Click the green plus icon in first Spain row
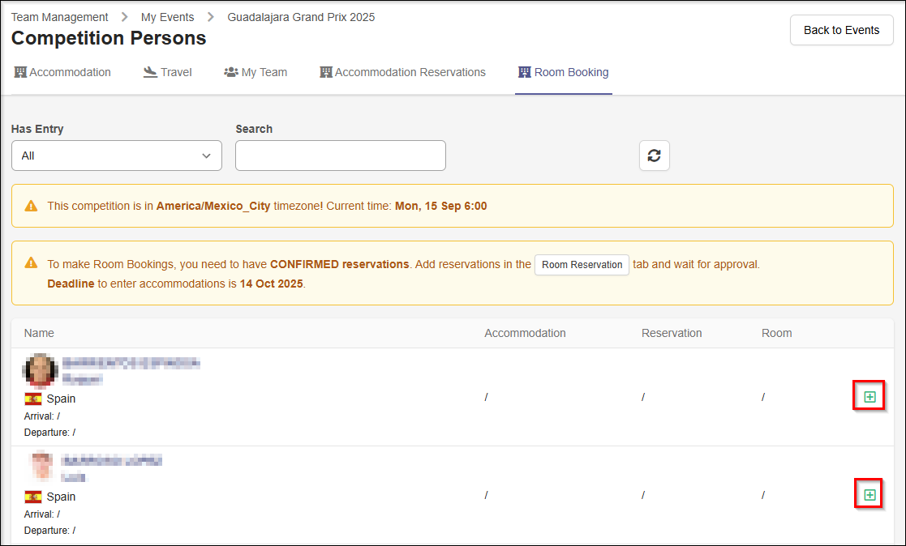The image size is (906, 546). coord(870,397)
